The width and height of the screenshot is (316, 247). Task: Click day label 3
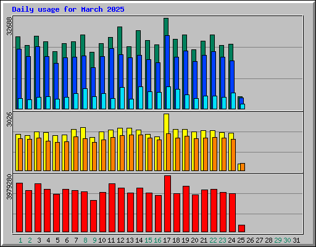(39, 240)
